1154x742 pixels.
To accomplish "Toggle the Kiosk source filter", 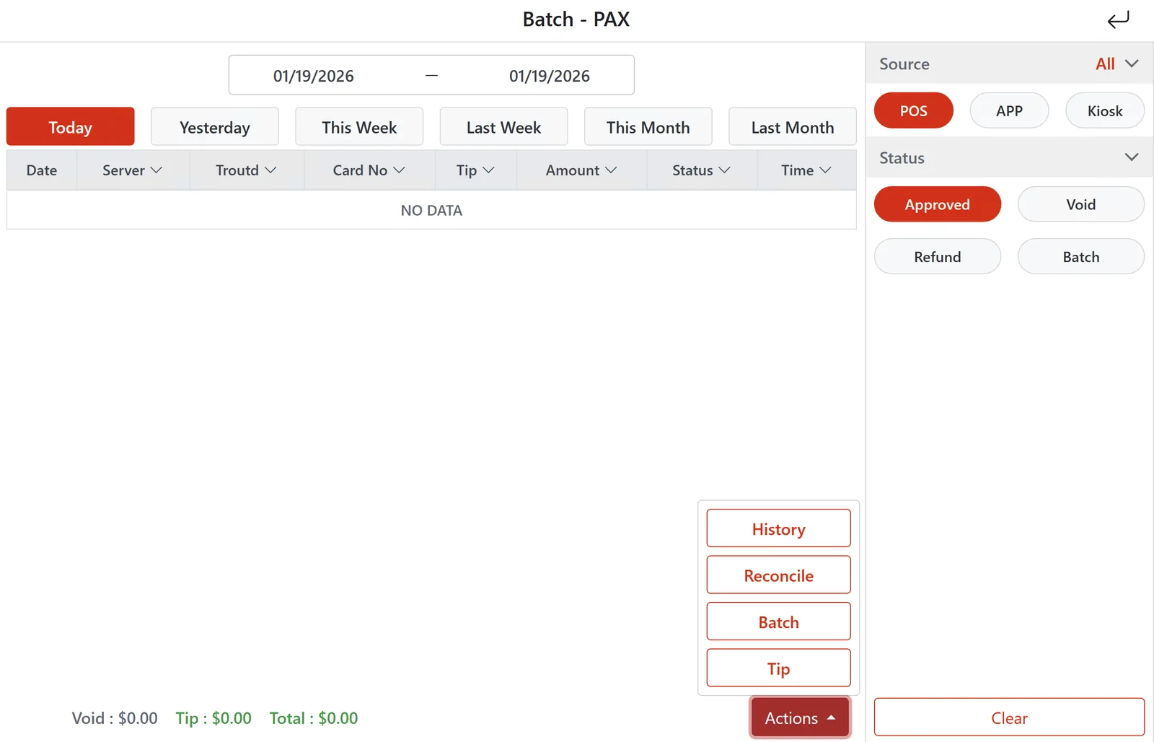I will coord(1105,110).
